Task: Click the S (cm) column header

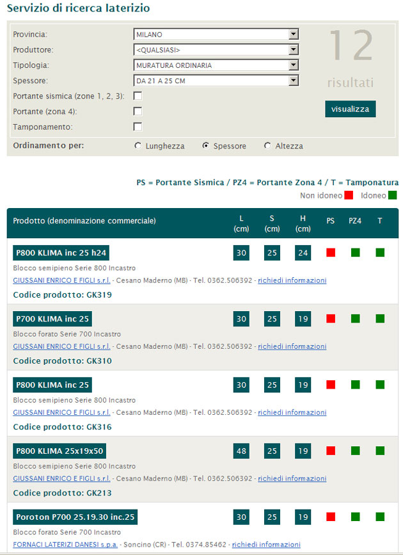Action: coord(272,223)
